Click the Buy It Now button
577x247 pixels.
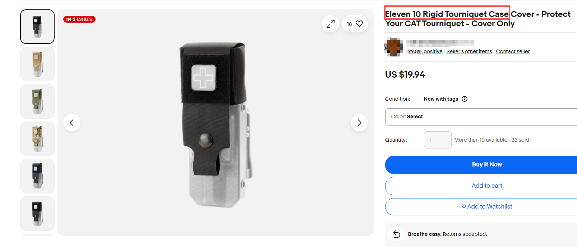pos(481,165)
